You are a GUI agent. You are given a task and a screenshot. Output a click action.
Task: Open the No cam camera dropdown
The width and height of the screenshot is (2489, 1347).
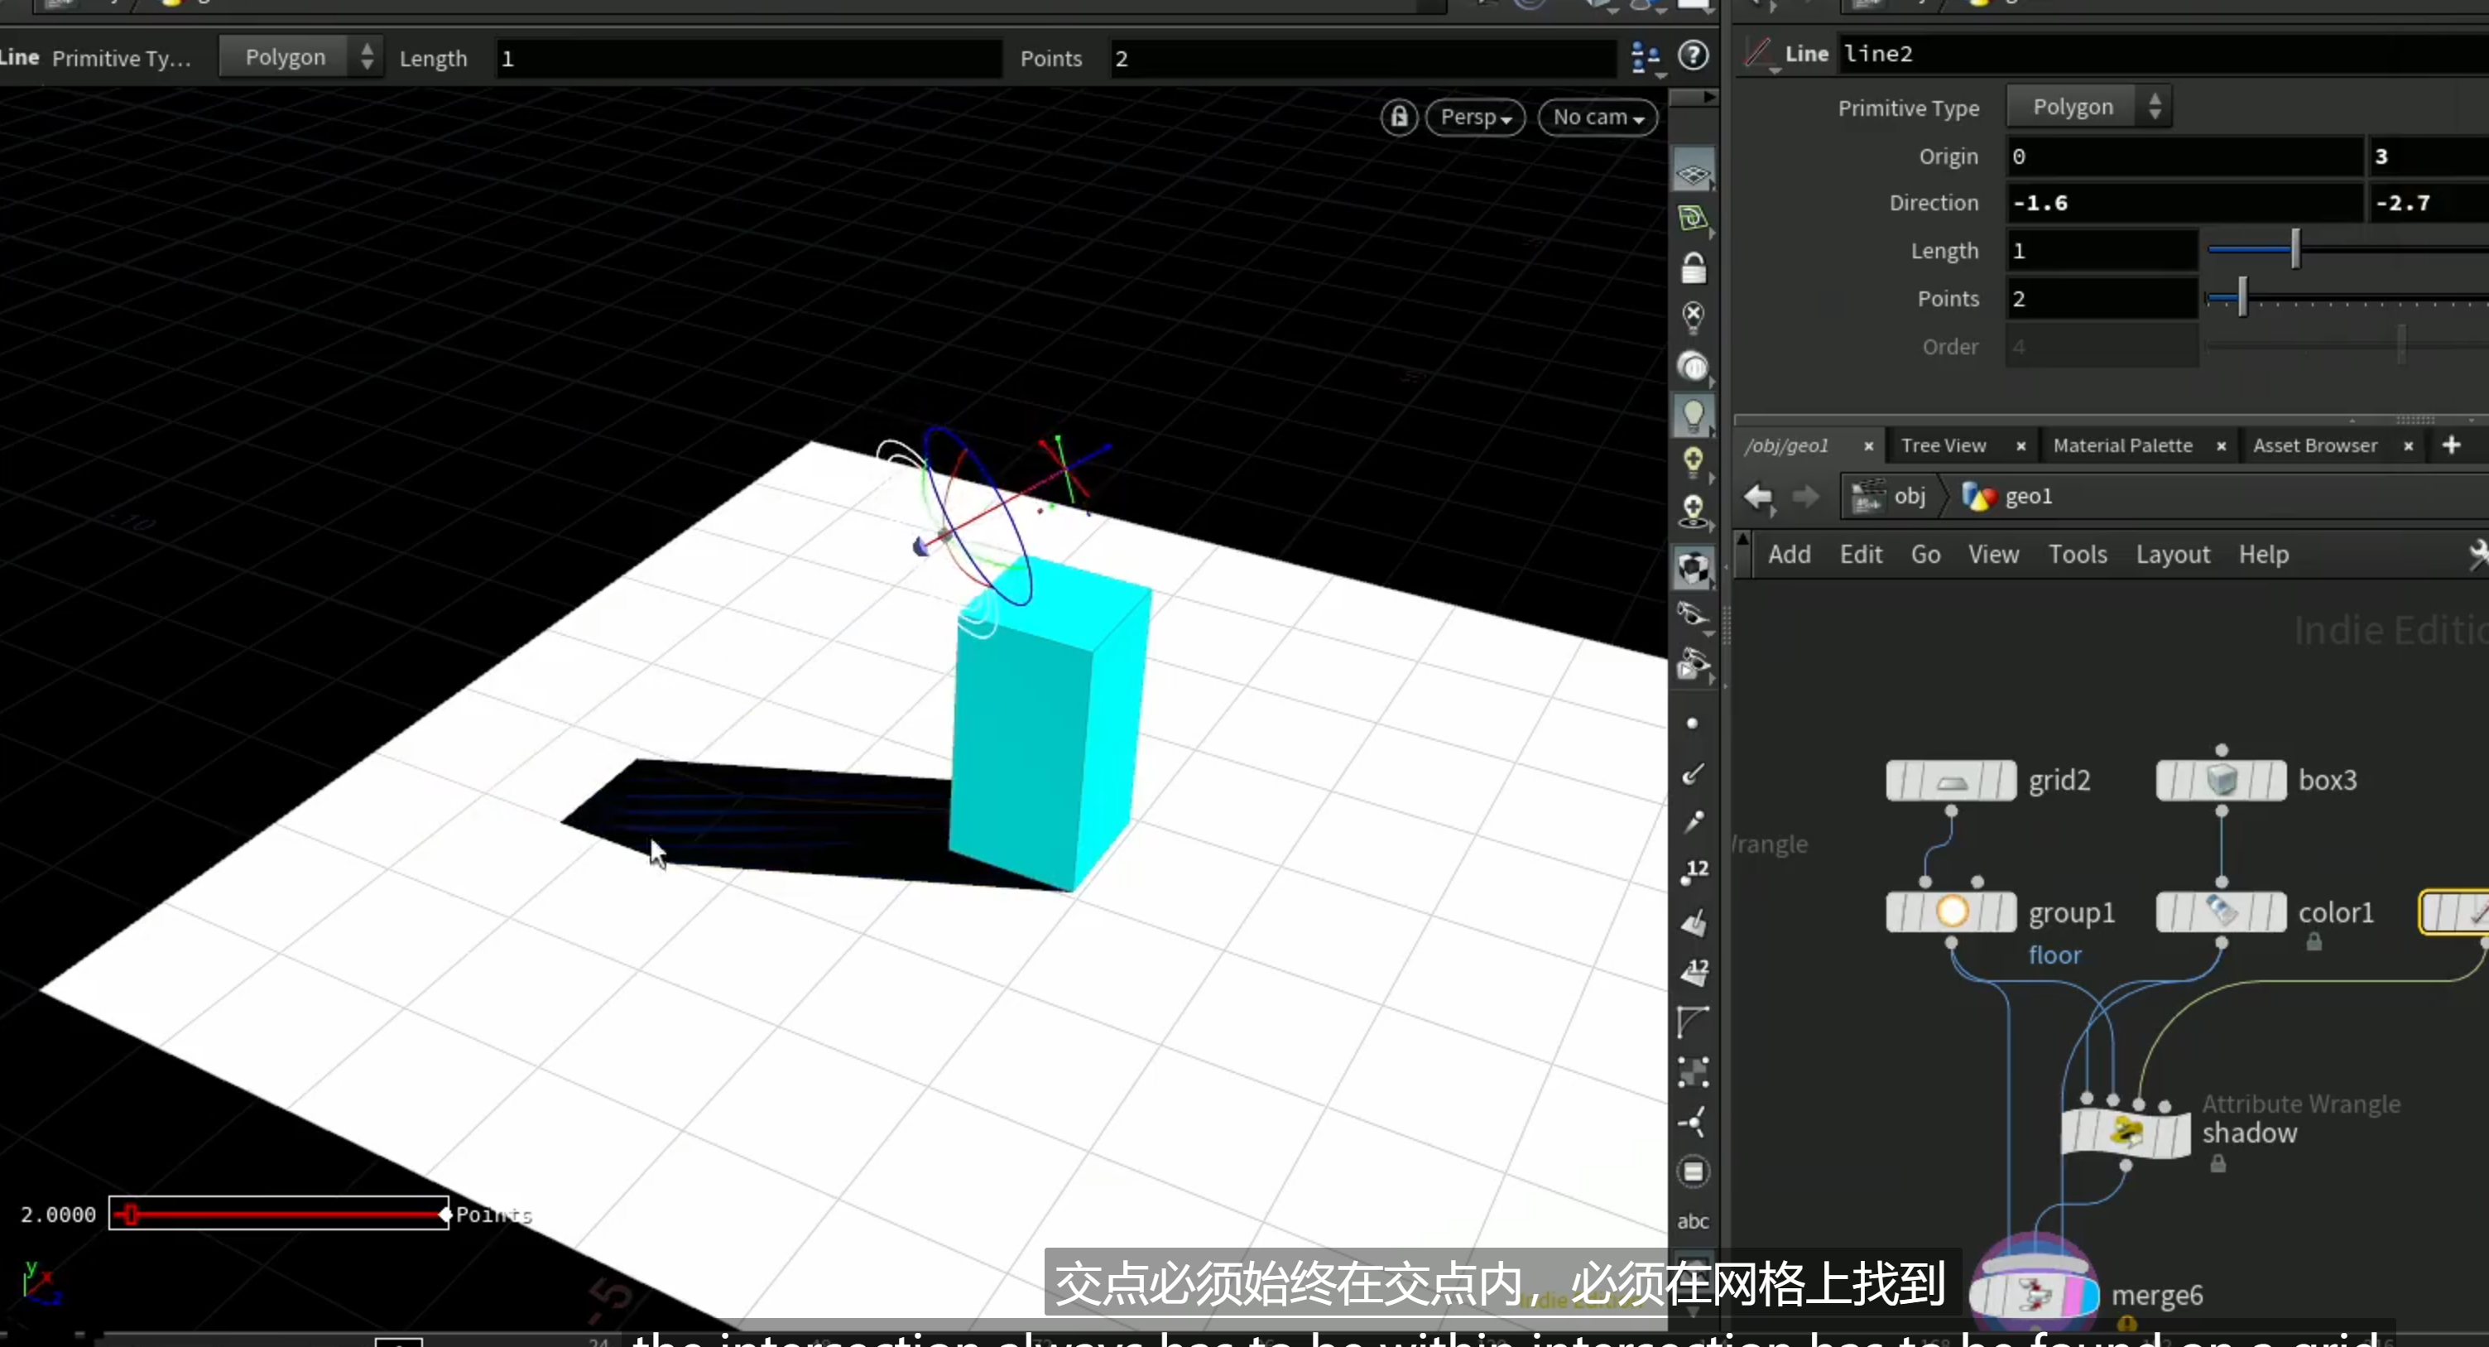(x=1598, y=117)
